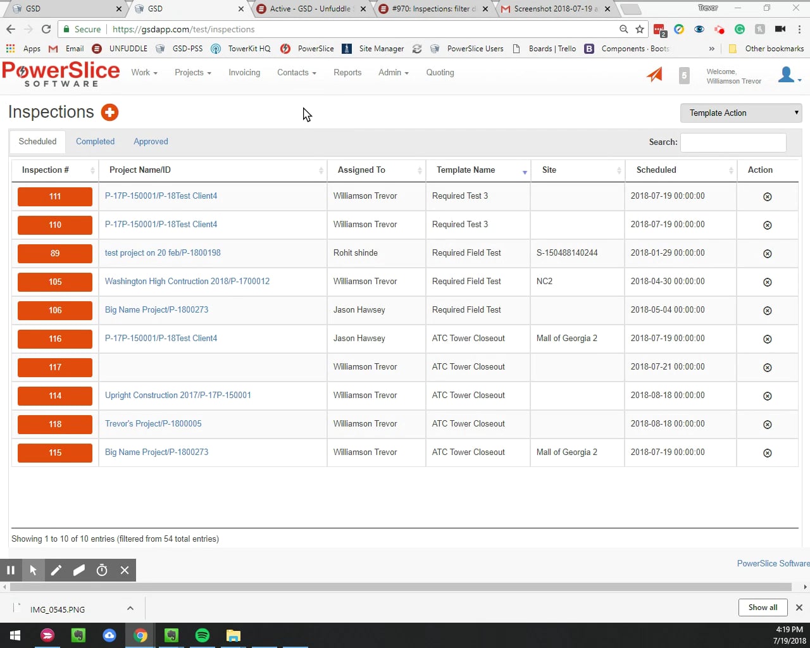Expand hidden bookmarks with double chevron
Viewport: 810px width, 648px height.
click(712, 49)
